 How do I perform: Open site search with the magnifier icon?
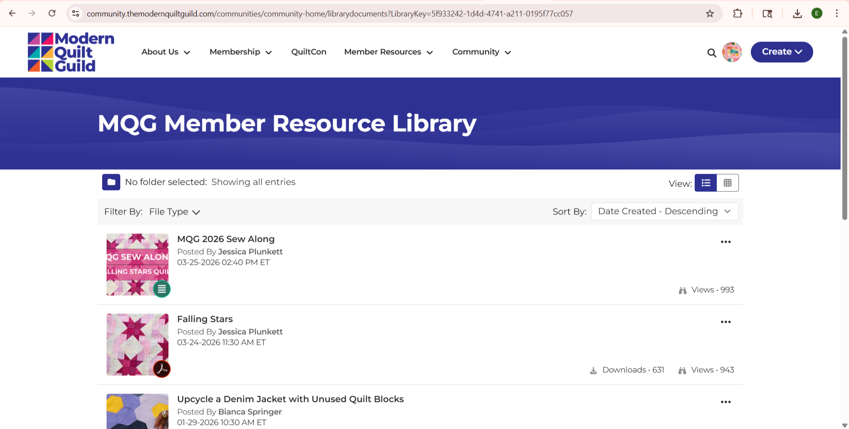711,53
